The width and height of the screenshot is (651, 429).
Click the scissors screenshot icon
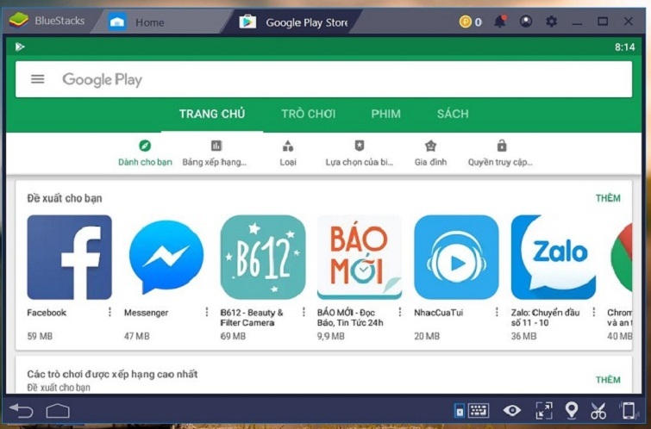pyautogui.click(x=598, y=411)
